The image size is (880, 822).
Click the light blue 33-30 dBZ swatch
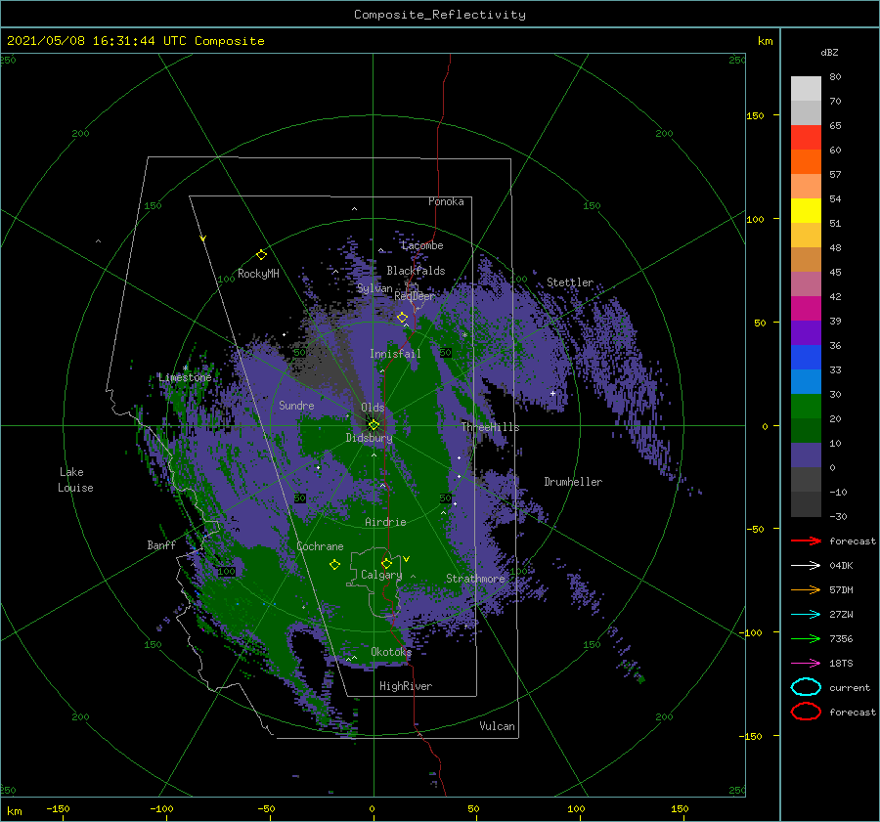click(x=806, y=381)
